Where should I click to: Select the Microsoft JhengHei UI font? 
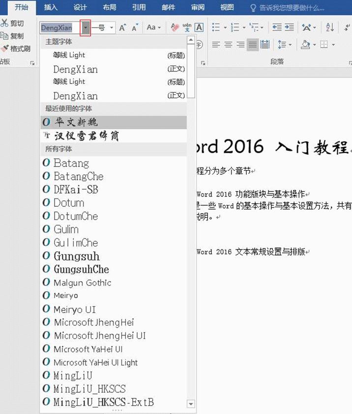pos(114,335)
